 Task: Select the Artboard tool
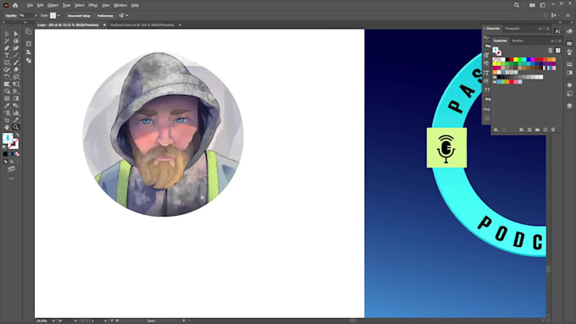pyautogui.click(x=7, y=120)
